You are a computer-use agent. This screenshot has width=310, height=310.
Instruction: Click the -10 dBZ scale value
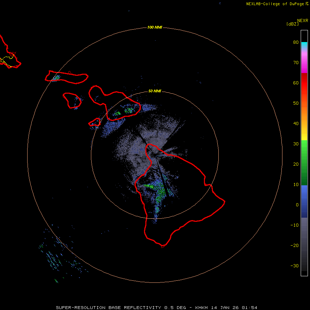[x=294, y=225]
